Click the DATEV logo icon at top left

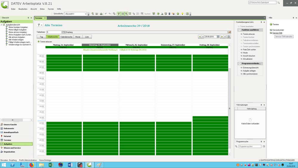4,4
